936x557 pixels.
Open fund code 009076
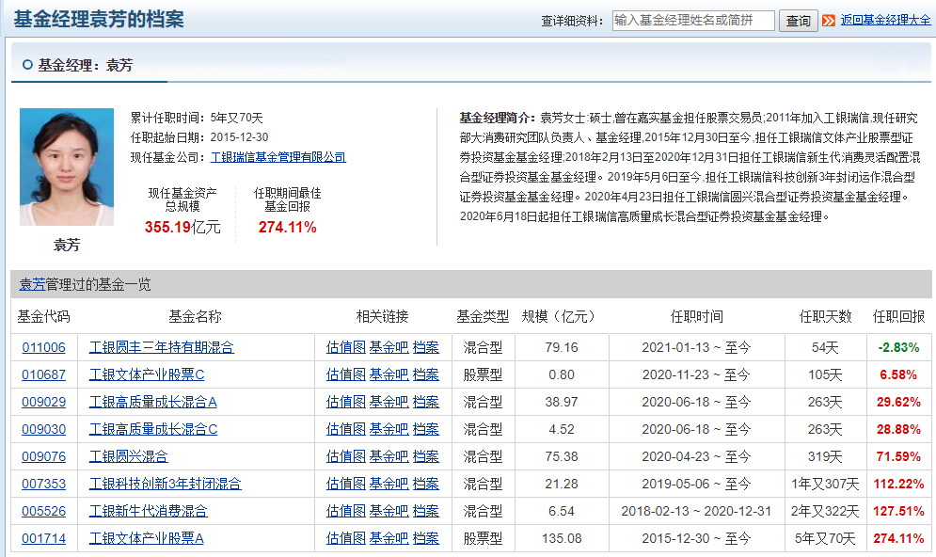[x=43, y=456]
